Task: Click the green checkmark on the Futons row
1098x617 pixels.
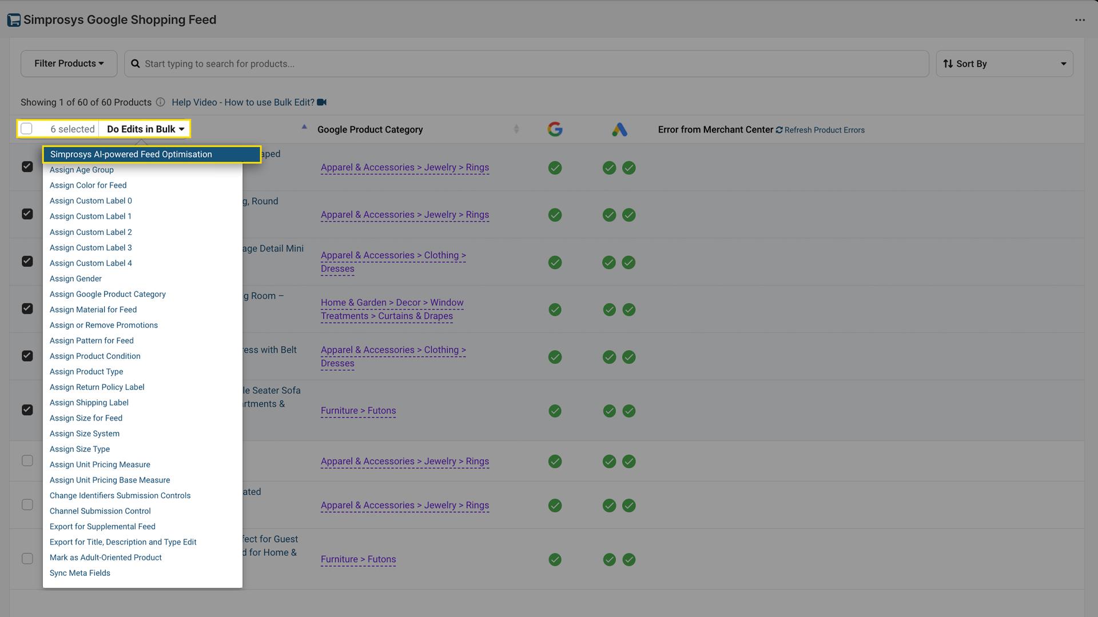Action: 555,411
